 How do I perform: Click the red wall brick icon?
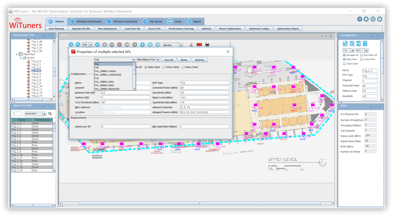(x=199, y=45)
